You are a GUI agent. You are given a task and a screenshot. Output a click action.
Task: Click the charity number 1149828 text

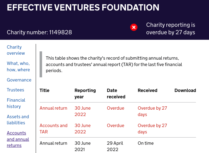[x=39, y=32]
